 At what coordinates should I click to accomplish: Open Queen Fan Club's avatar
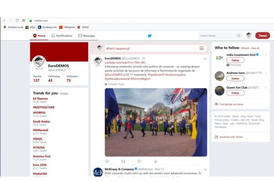(220, 91)
